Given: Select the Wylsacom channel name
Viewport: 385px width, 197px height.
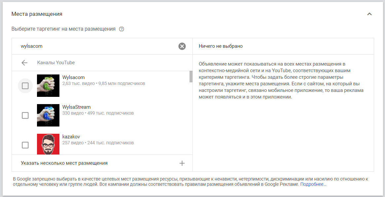Looking at the screenshot, I should tap(74, 77).
